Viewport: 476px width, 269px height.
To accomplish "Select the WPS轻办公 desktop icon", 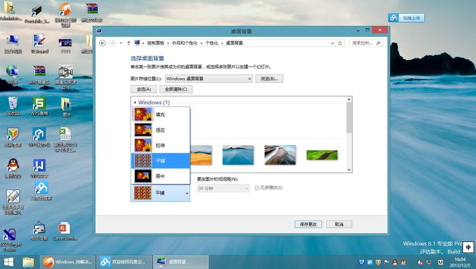I will coord(39,137).
